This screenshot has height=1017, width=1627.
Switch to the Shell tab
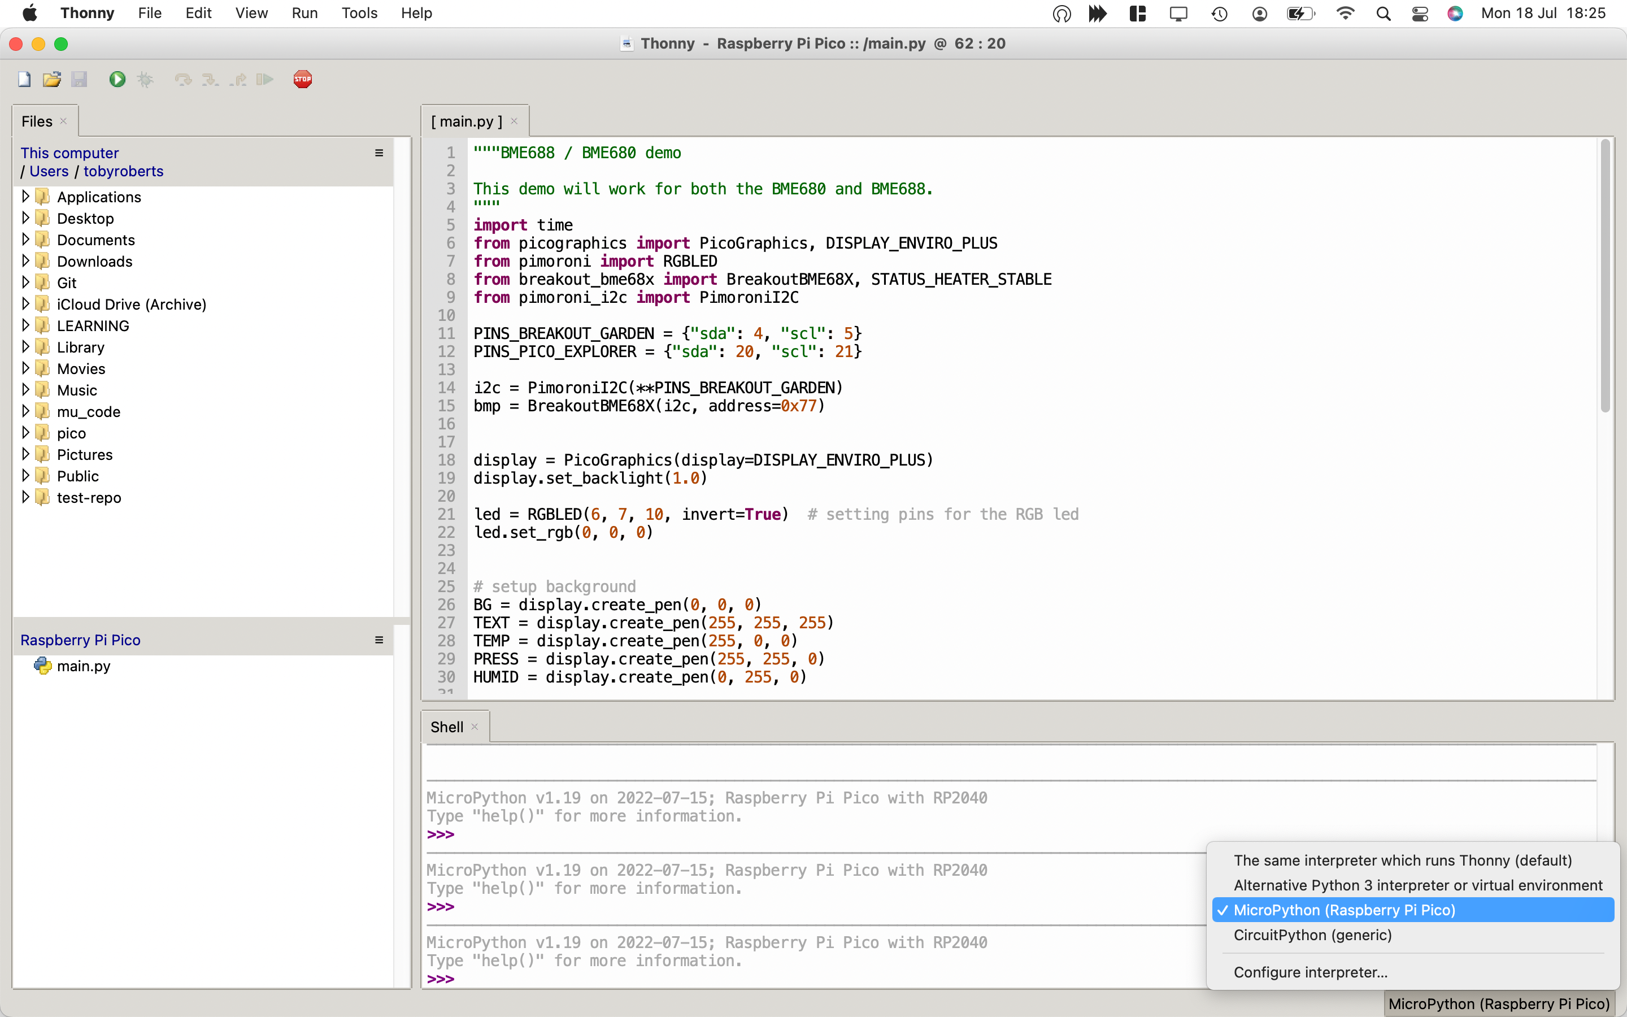click(x=446, y=727)
